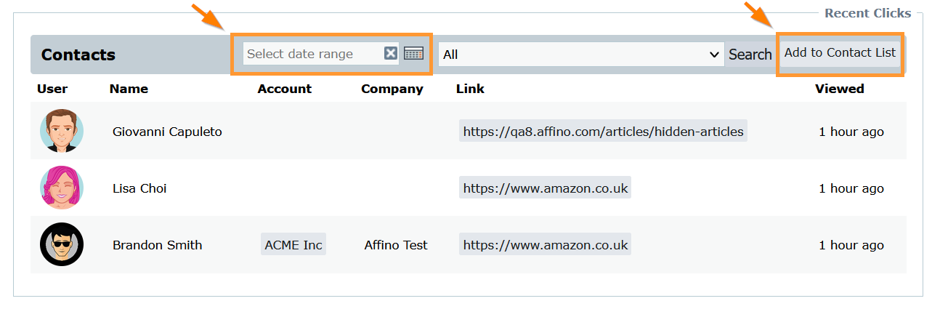The image size is (940, 309).
Task: Click Brandon Smith's sunglasses avatar
Action: click(x=62, y=244)
